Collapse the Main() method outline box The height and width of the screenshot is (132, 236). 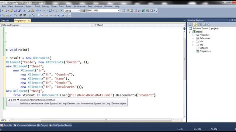(x=6, y=50)
